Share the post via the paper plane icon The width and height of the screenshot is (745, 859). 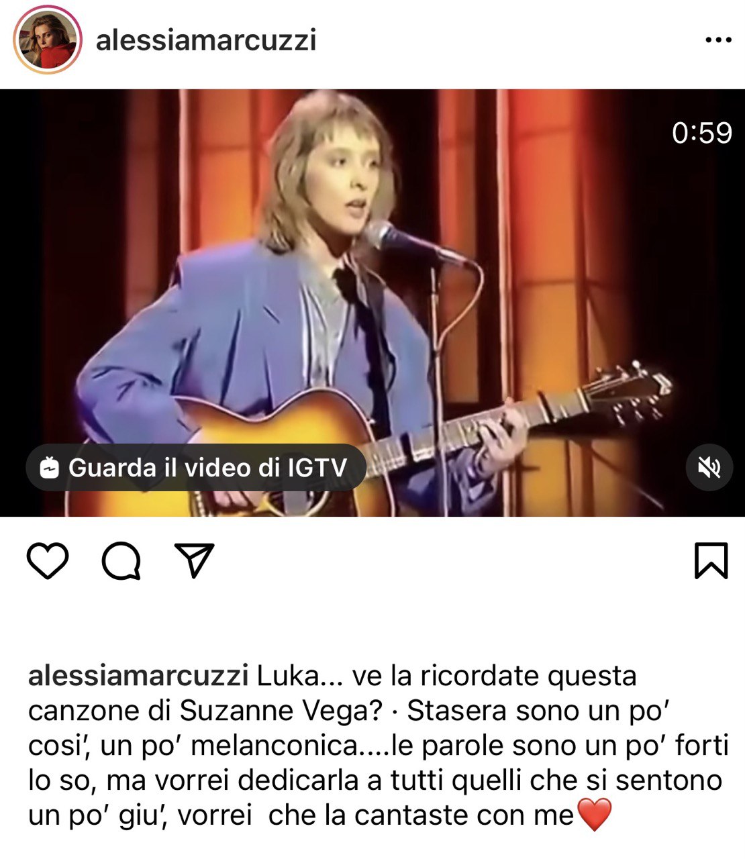click(194, 560)
